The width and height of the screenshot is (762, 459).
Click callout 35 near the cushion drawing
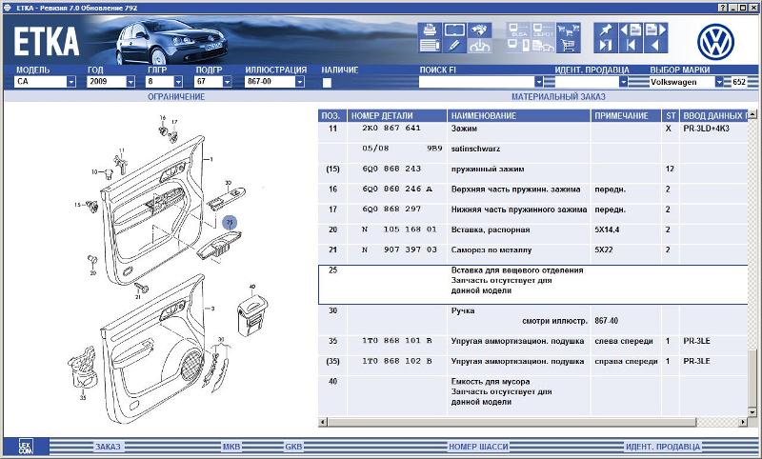point(83,397)
